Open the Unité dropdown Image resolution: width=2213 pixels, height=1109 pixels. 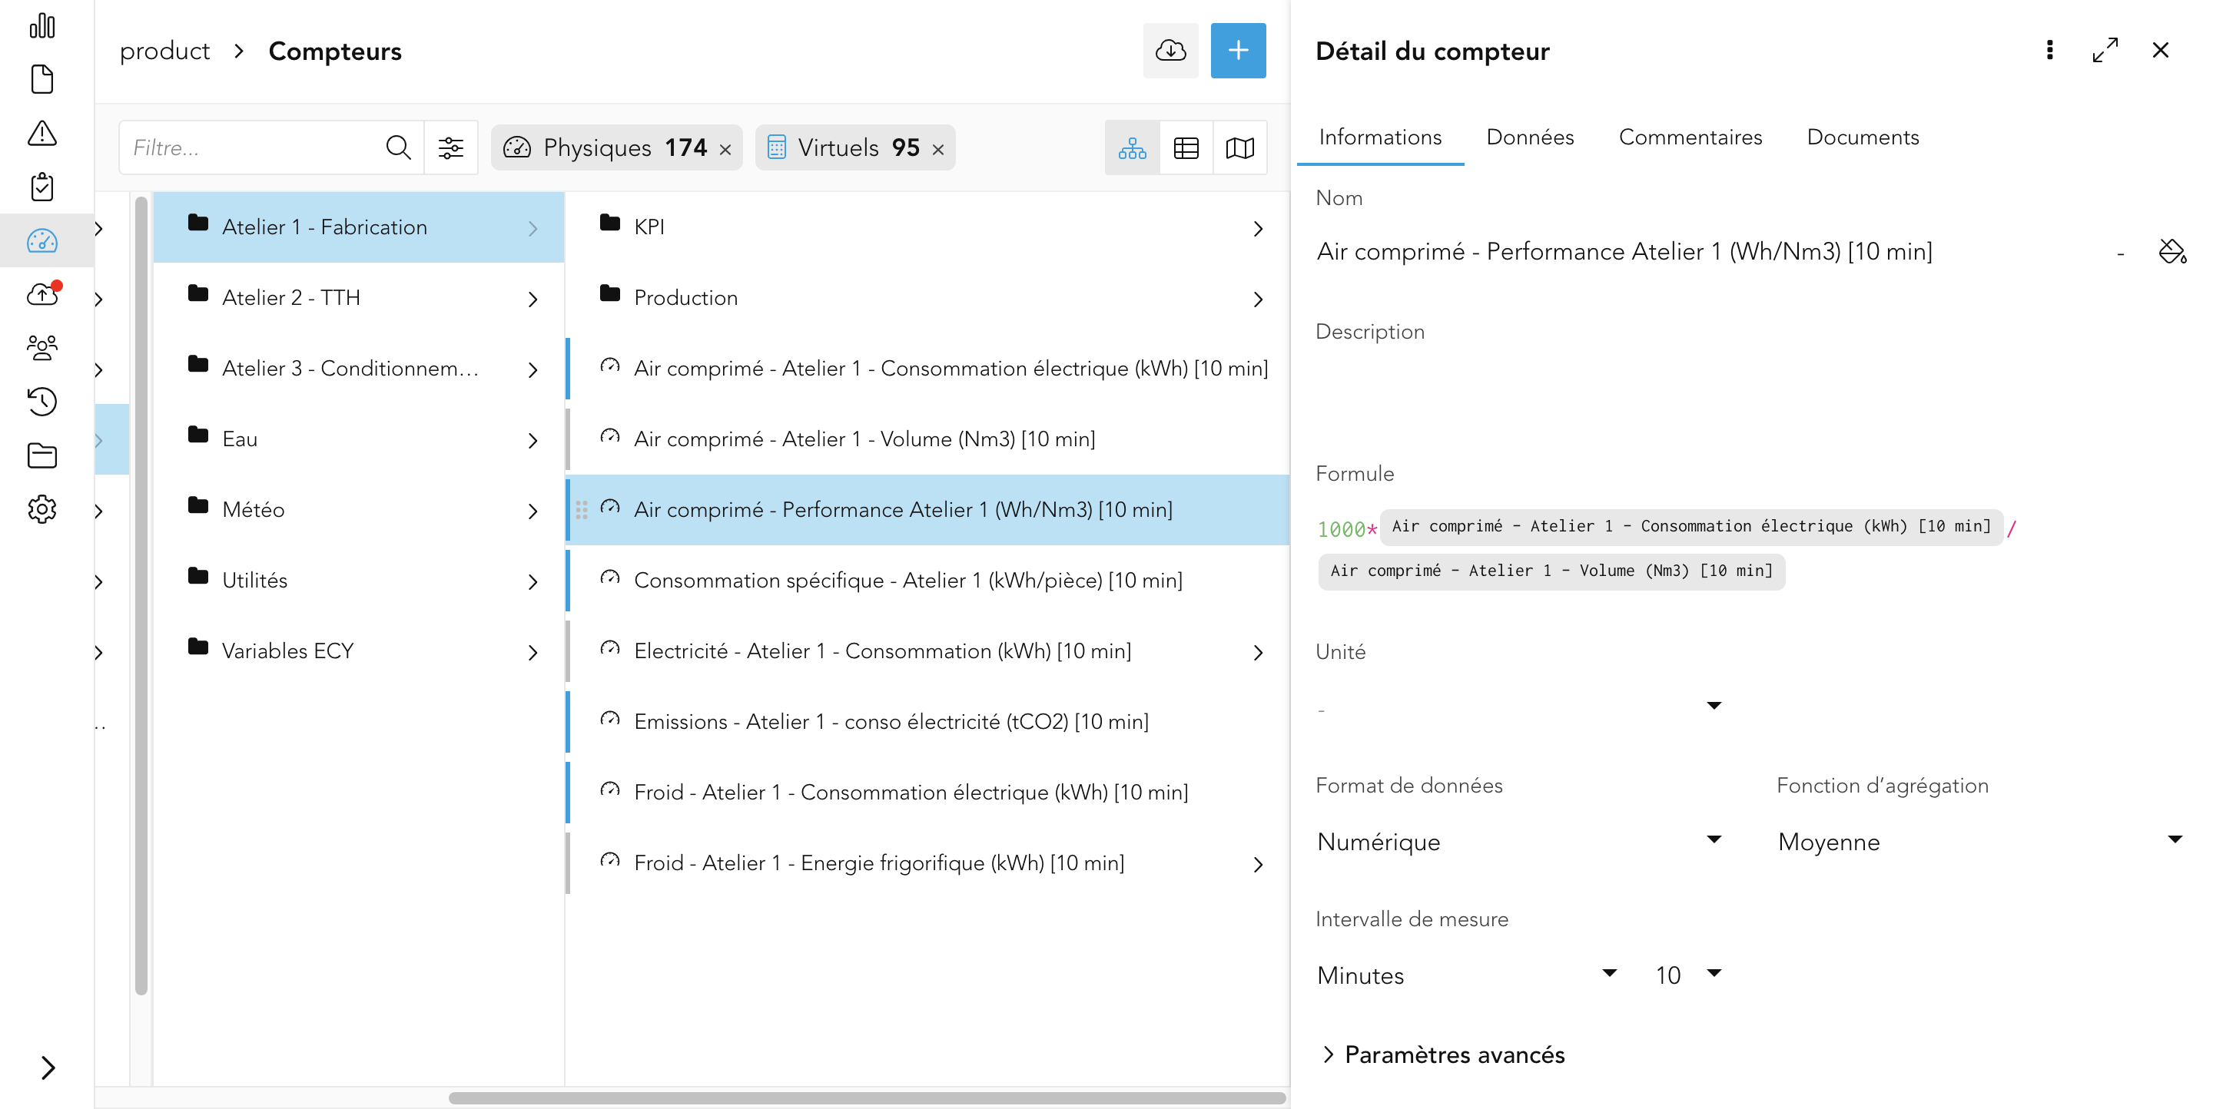point(1519,707)
